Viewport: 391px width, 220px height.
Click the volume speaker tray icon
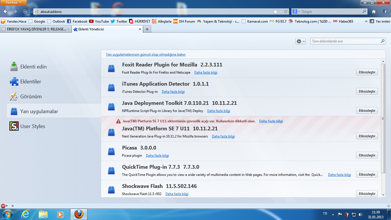pos(360,214)
